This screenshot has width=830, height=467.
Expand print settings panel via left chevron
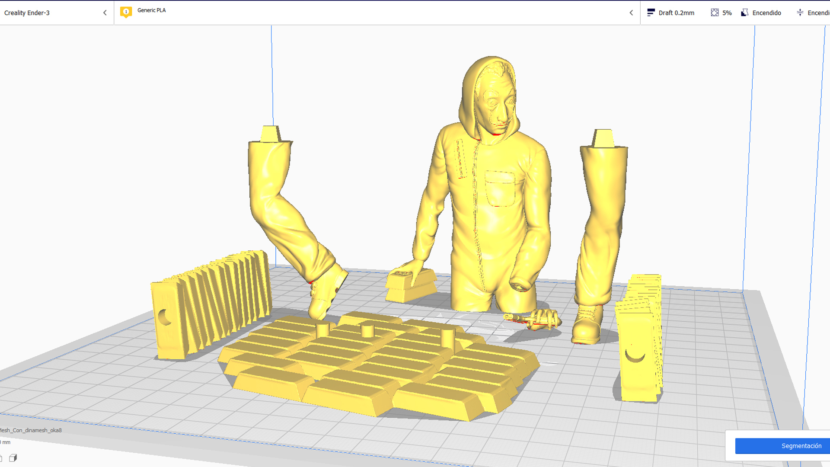[631, 13]
